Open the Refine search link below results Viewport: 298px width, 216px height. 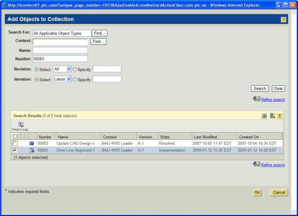pos(273,165)
